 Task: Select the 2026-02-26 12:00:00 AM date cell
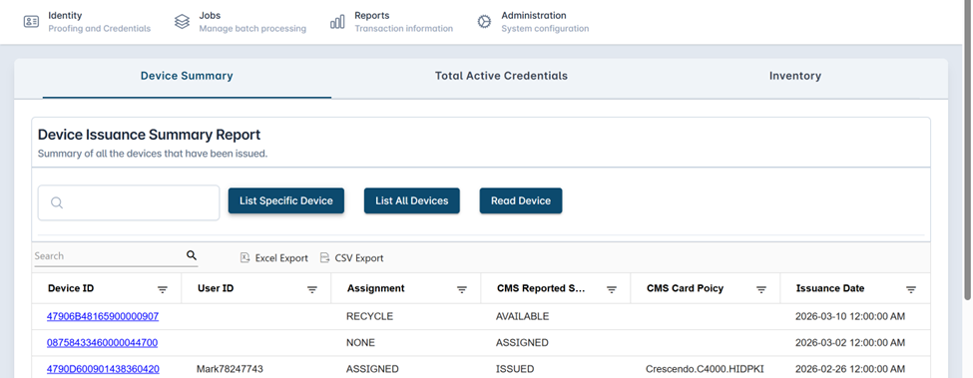pyautogui.click(x=850, y=369)
